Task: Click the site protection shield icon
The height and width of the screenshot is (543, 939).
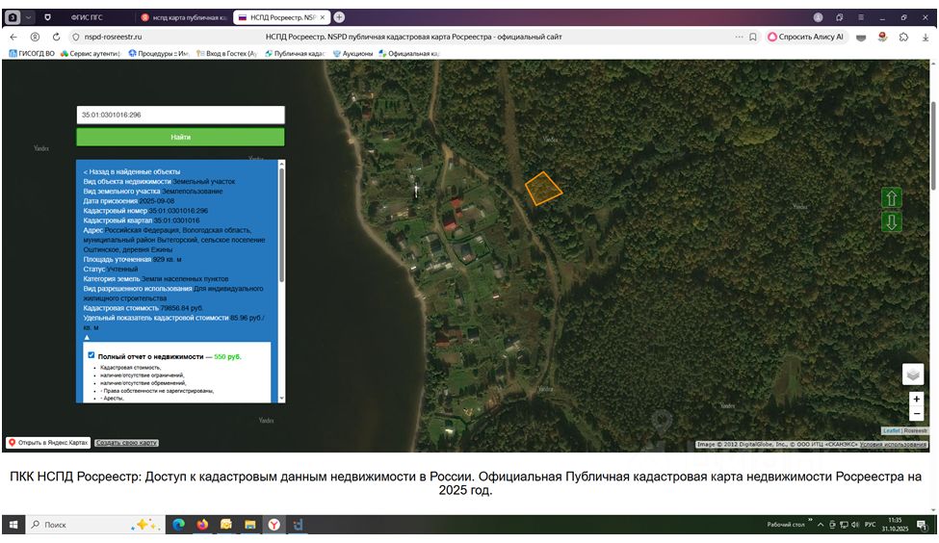Action: coord(75,38)
